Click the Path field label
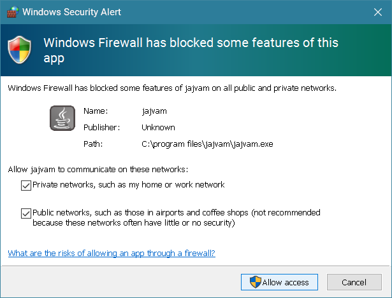The image size is (392, 298). click(93, 144)
